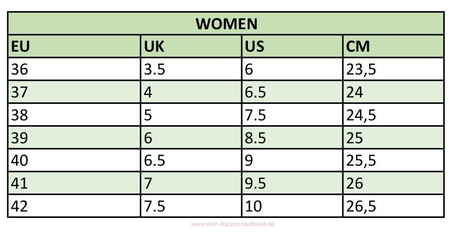Click the 25,5 CM cell
The image size is (454, 232).
click(x=393, y=160)
